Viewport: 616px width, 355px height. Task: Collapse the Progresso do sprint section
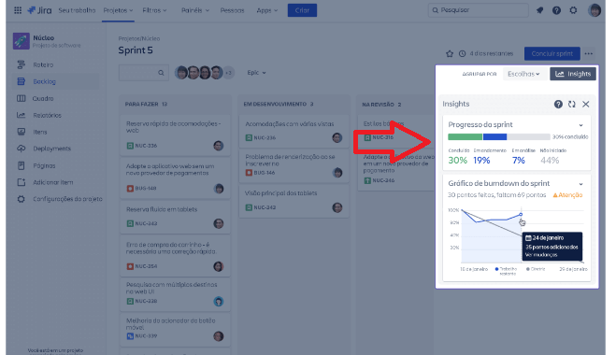(x=580, y=125)
